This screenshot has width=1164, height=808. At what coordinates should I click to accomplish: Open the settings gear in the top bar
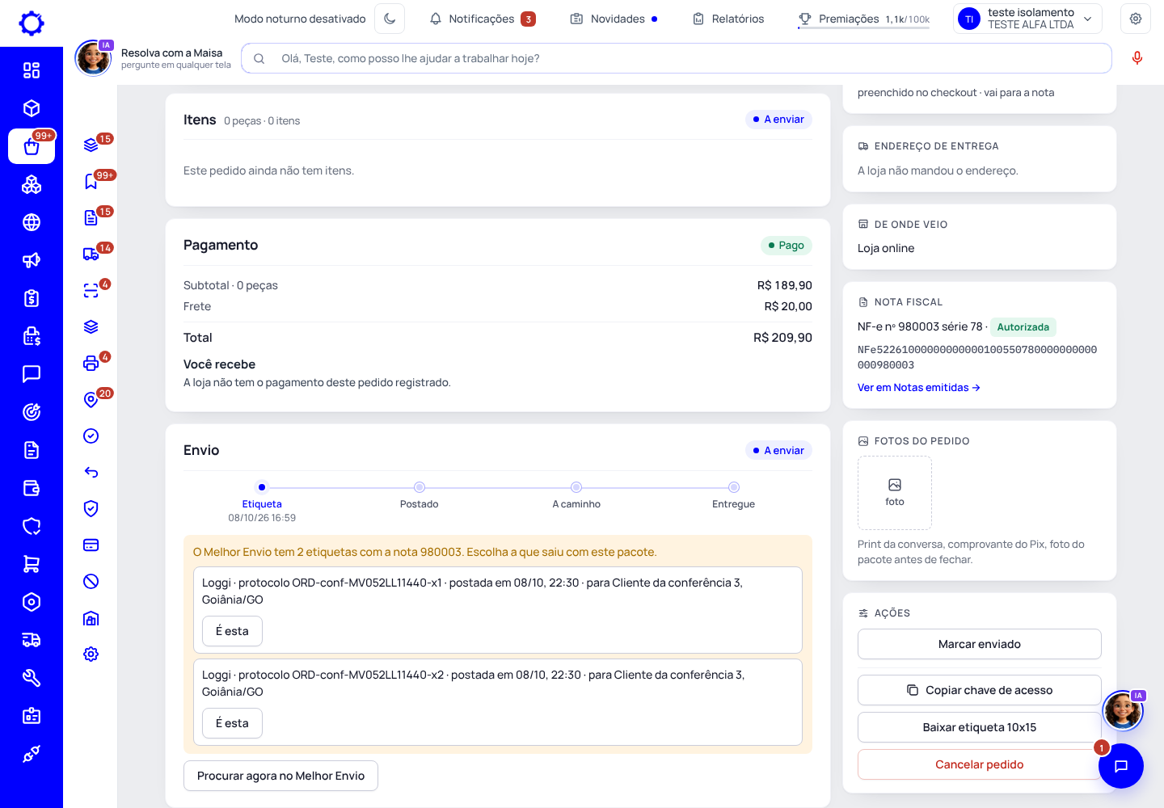1136,19
